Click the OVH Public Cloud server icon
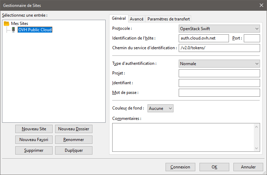267x175 pixels. pyautogui.click(x=13, y=30)
